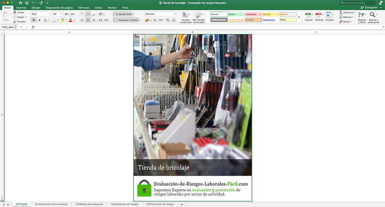Click the Compartir button
The height and width of the screenshot is (207, 385).
[369, 7]
